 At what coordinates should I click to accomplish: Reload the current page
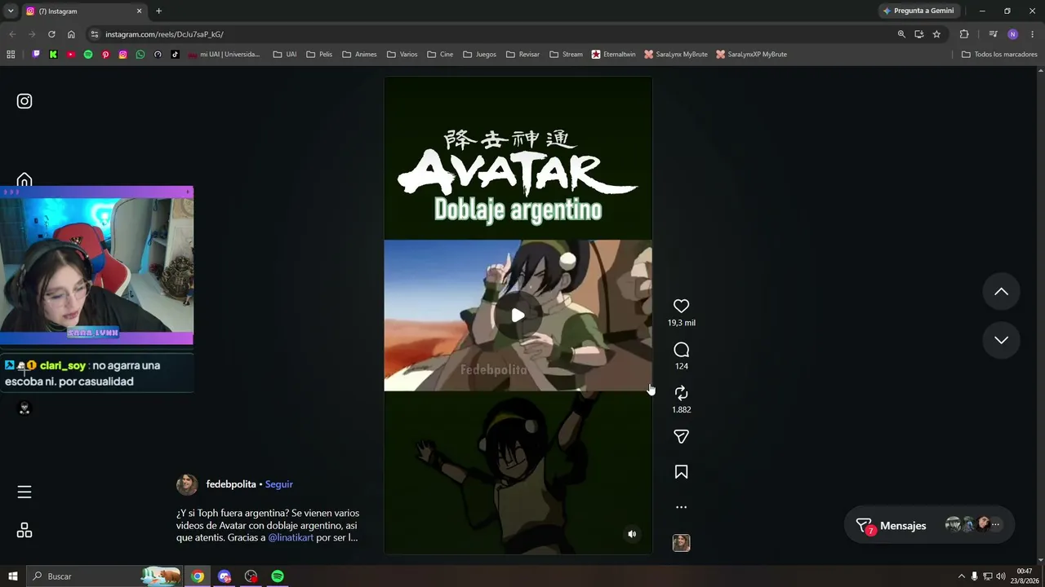click(51, 34)
